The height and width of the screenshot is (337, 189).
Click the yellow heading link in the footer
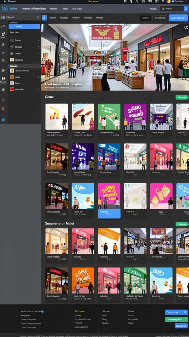point(79,311)
